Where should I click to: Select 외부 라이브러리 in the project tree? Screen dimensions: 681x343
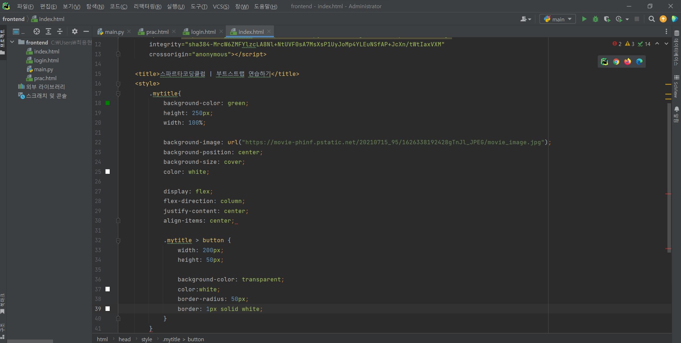point(41,87)
